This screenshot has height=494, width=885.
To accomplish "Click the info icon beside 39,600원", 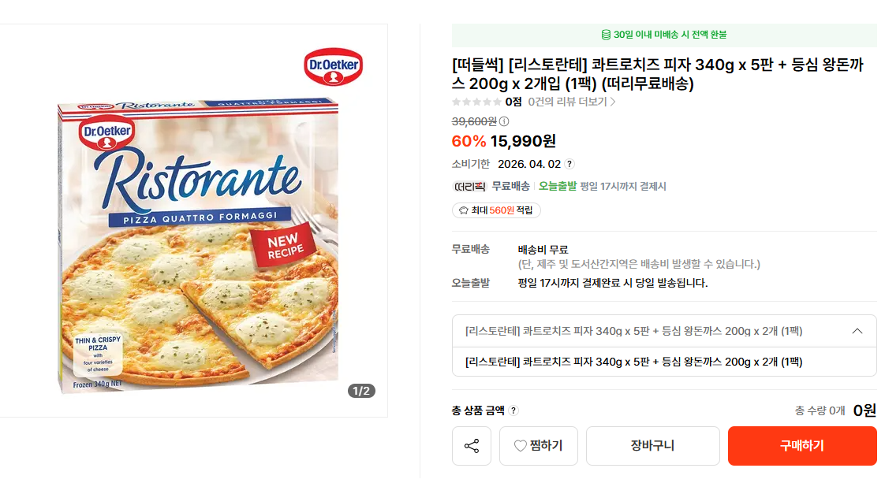I will click(505, 121).
